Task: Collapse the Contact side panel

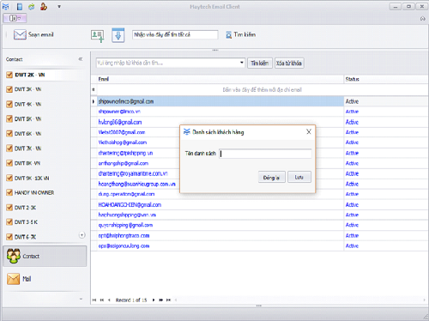Action: click(x=81, y=59)
